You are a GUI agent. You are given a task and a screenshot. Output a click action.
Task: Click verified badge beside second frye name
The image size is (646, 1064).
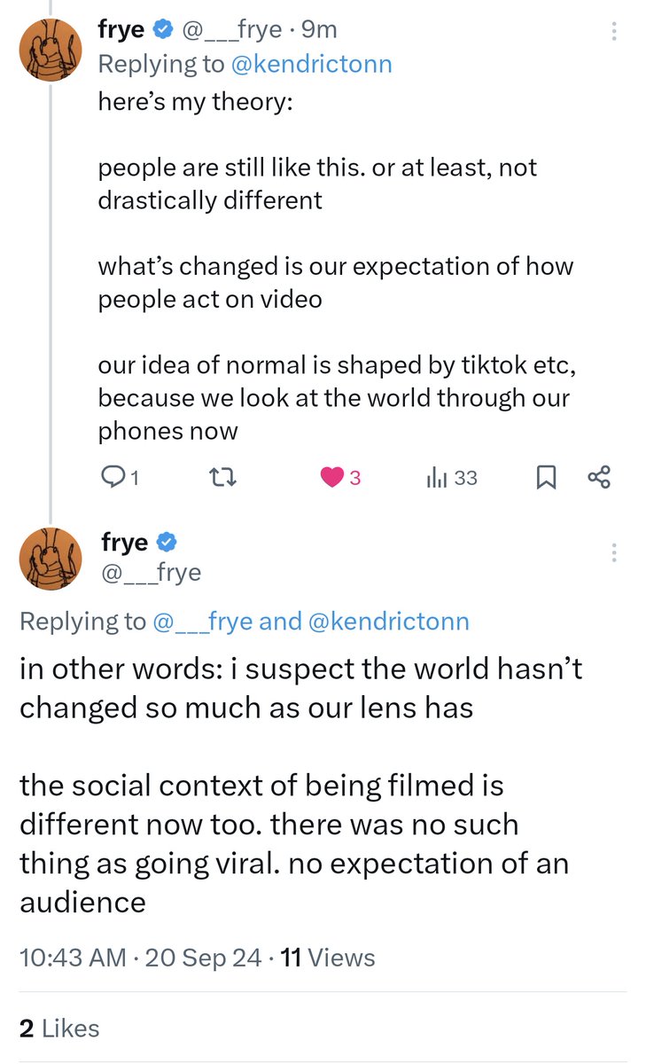169,542
